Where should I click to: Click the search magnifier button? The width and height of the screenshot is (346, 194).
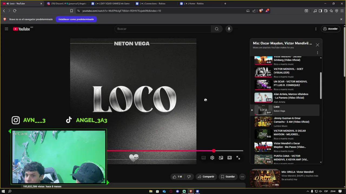217,29
